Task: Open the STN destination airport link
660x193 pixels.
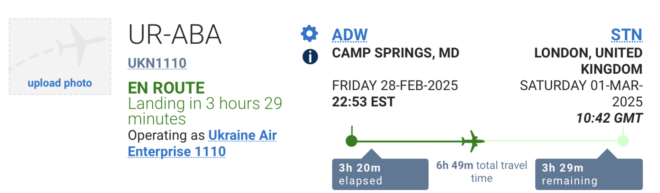Action: [x=626, y=35]
